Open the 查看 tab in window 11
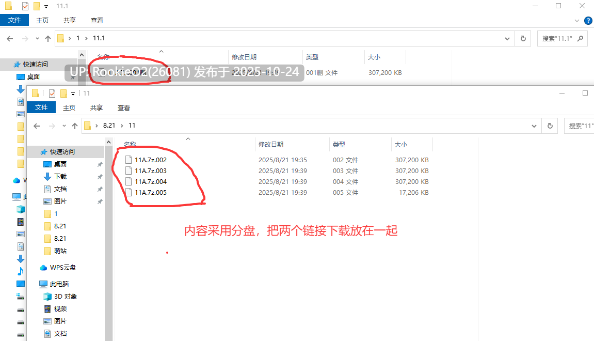This screenshot has height=341, width=594. (123, 107)
